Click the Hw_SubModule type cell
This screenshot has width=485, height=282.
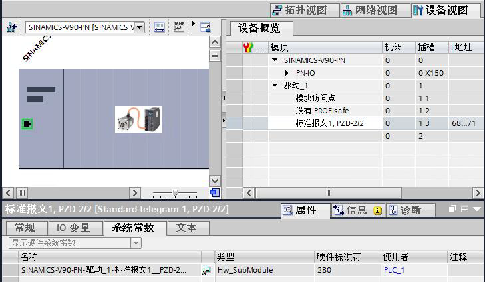click(x=265, y=270)
